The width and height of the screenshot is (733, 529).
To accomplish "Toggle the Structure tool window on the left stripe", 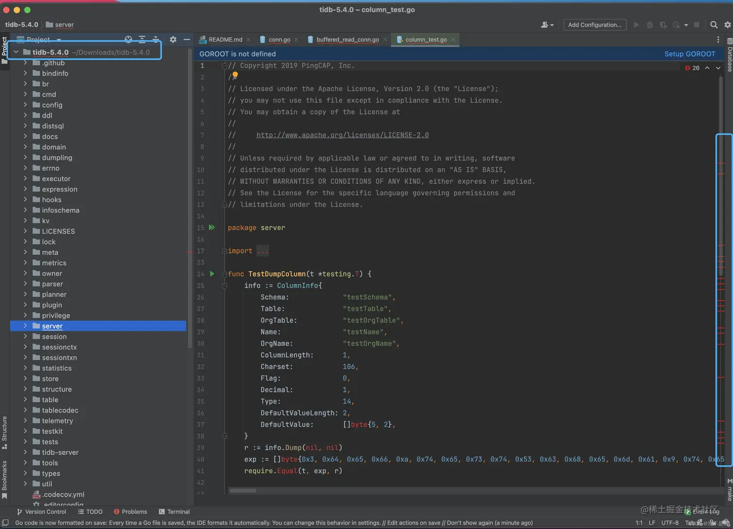I will pos(4,433).
